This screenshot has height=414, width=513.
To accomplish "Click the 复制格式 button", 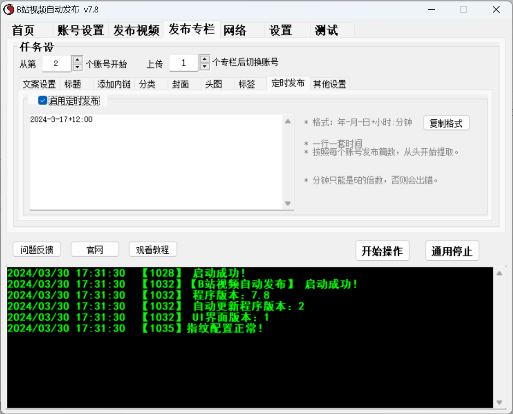I will (446, 123).
